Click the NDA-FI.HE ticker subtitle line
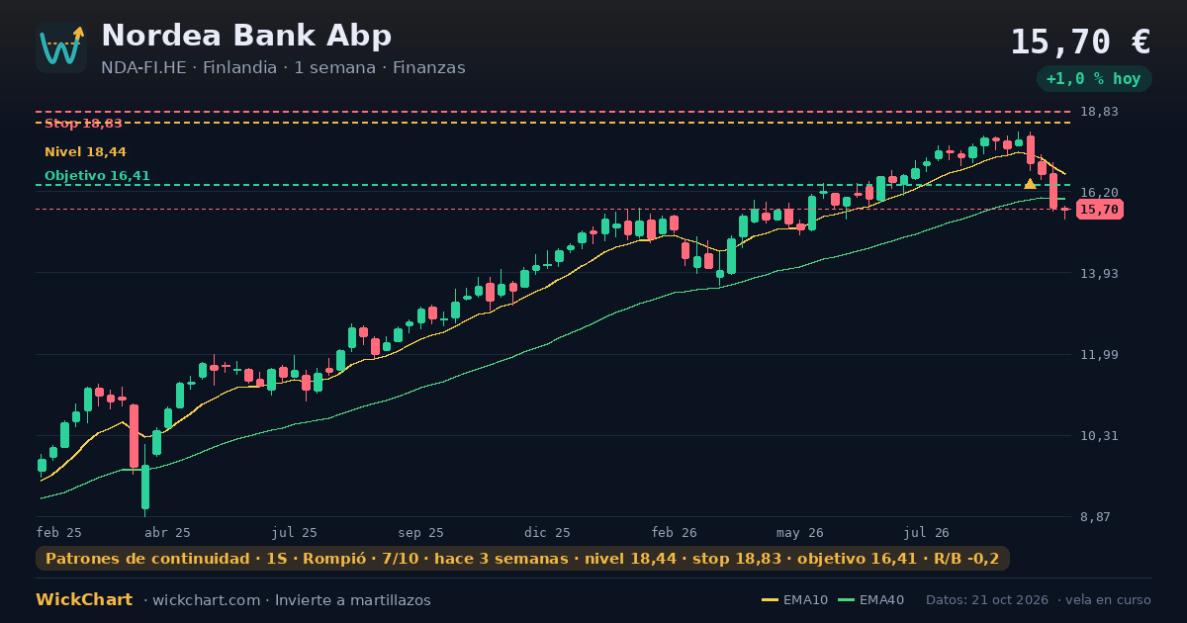Screen dimensions: 1187x623 click(283, 68)
